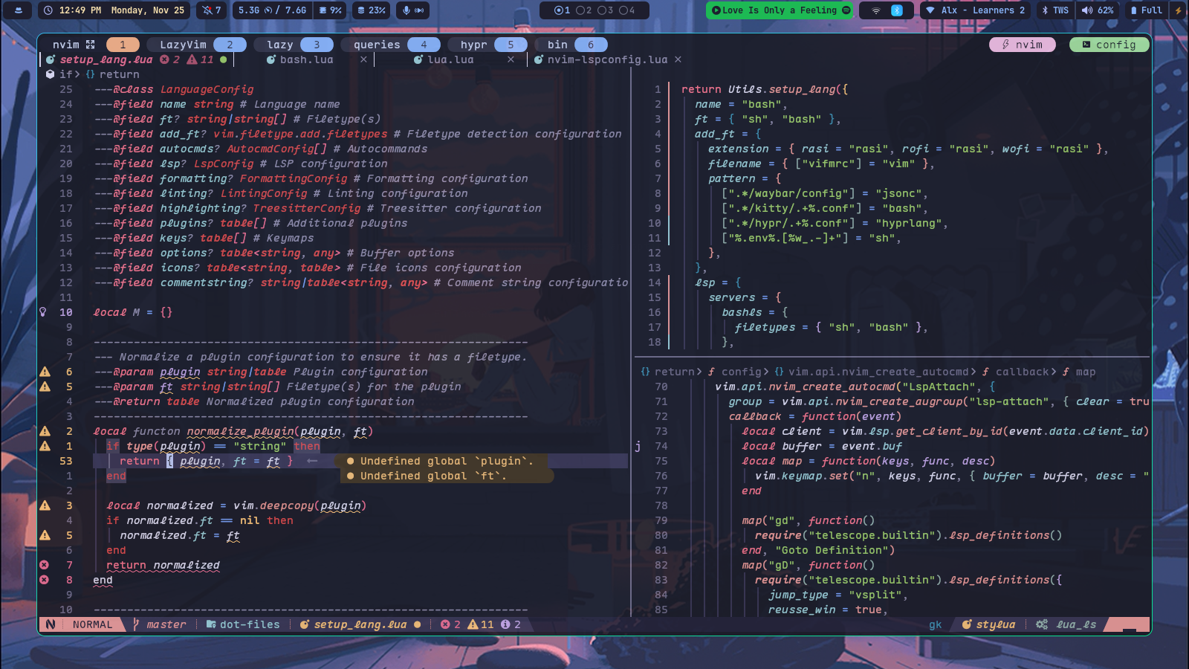Switch to the hypr tab
The image size is (1189, 669).
click(x=487, y=45)
